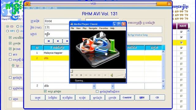Screen dimensions: 196x110
Task: Open Navigate menu in Media Player Classic
Action: [x=93, y=28]
